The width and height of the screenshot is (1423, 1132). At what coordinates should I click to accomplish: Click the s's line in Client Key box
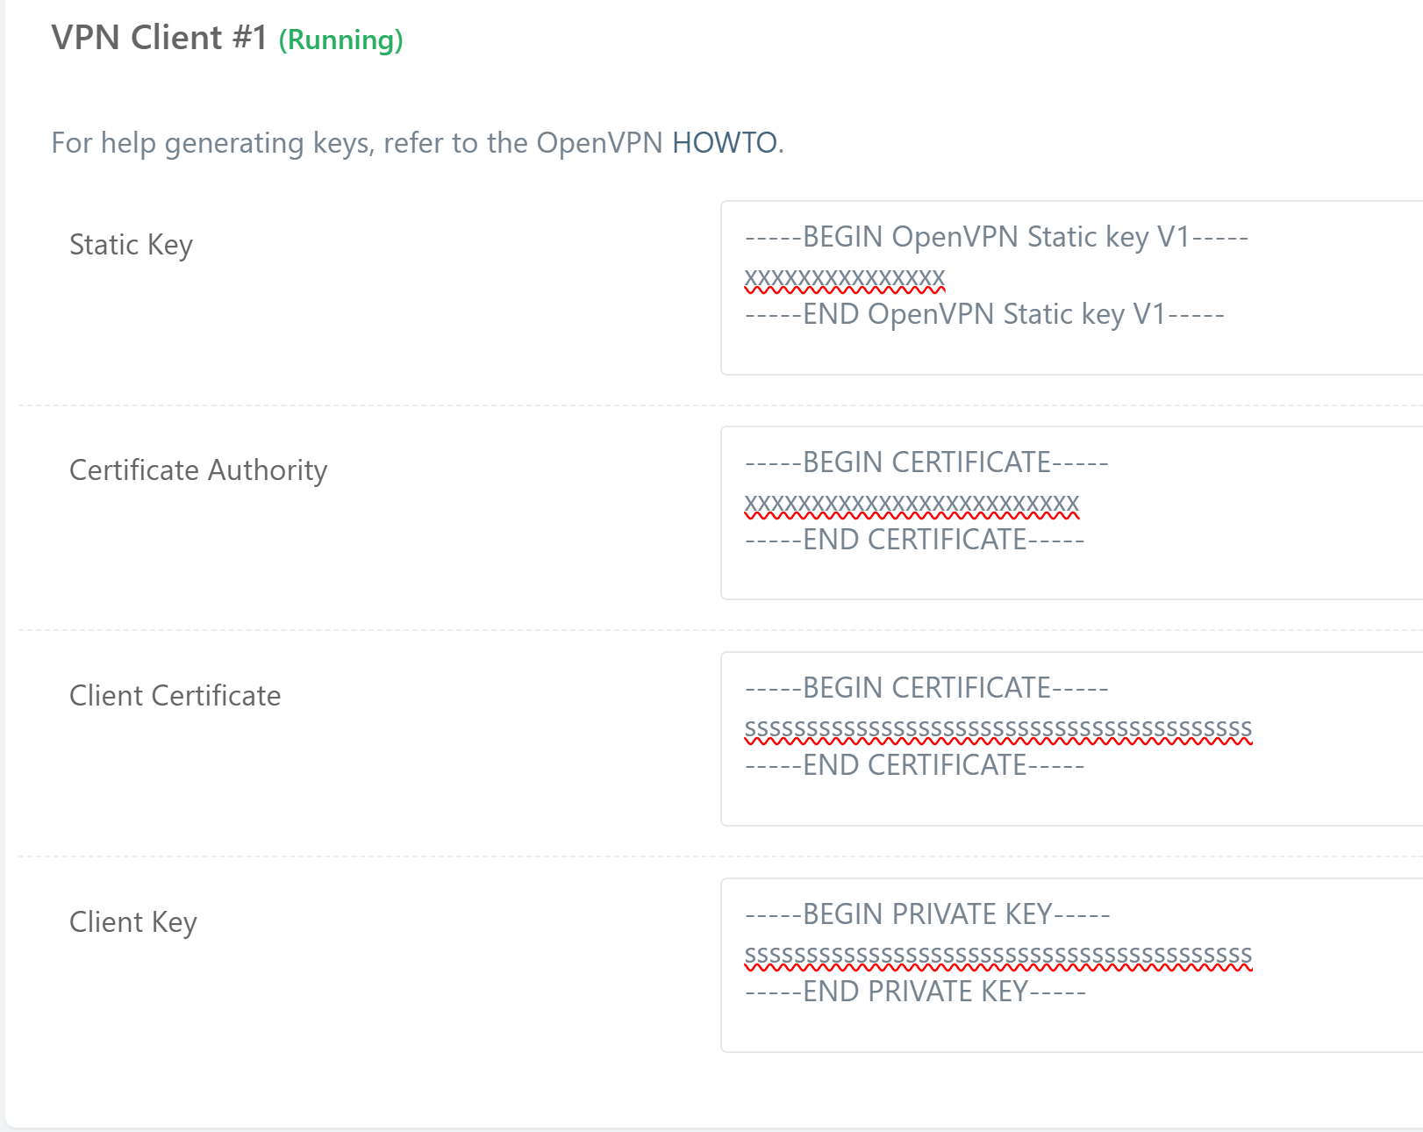click(998, 954)
